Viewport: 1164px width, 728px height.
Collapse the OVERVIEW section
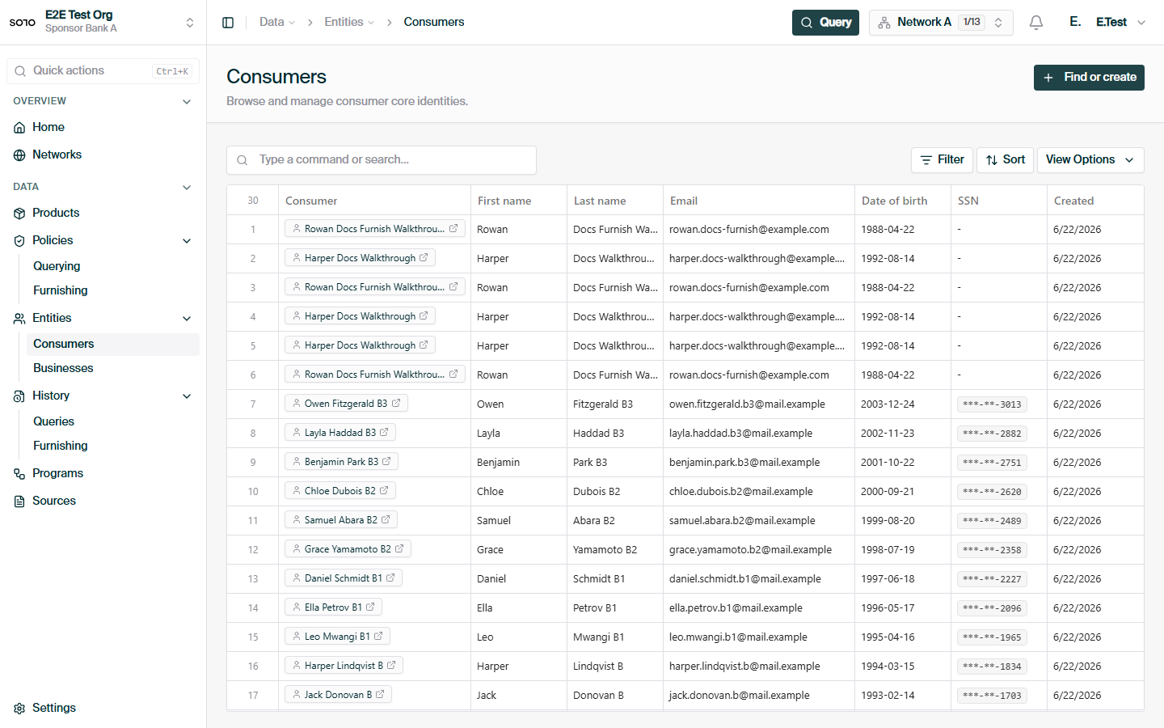[187, 102]
